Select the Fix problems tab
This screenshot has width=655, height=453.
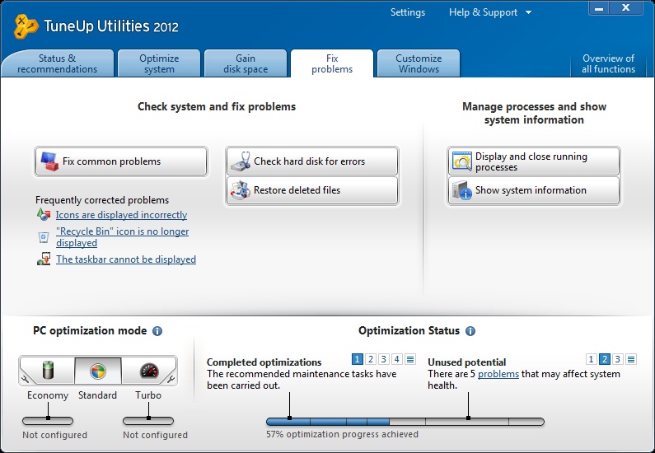pyautogui.click(x=332, y=63)
